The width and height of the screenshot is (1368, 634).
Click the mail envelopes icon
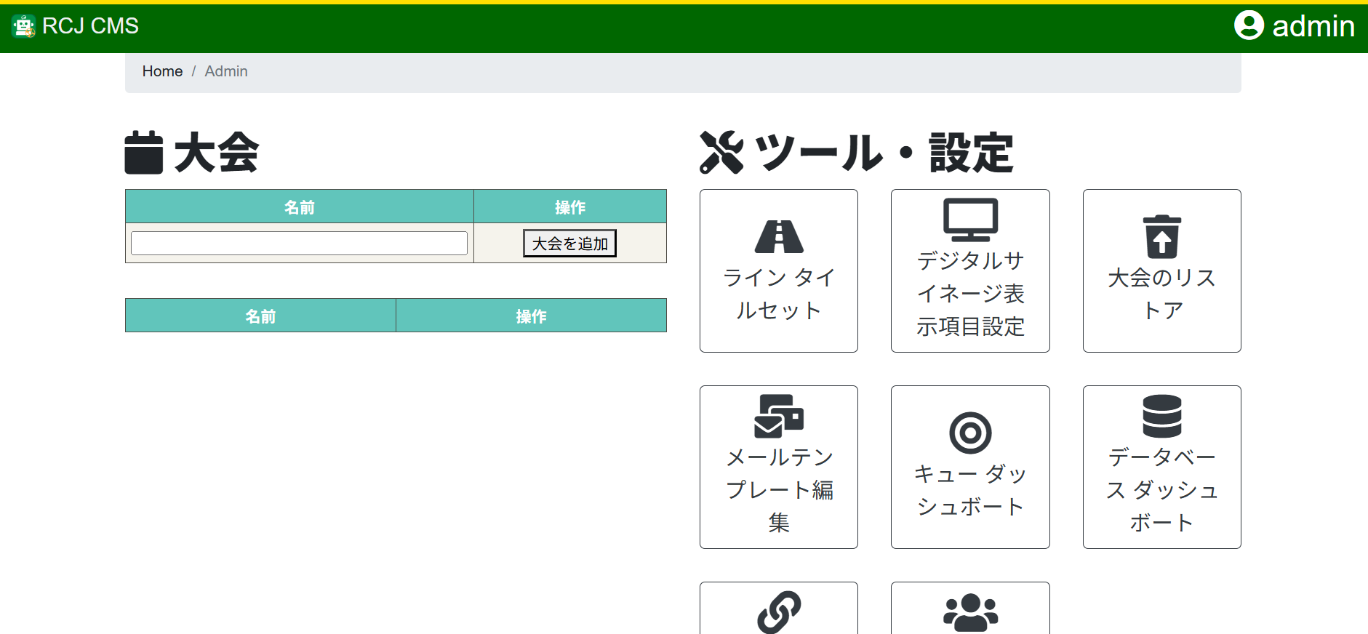779,416
